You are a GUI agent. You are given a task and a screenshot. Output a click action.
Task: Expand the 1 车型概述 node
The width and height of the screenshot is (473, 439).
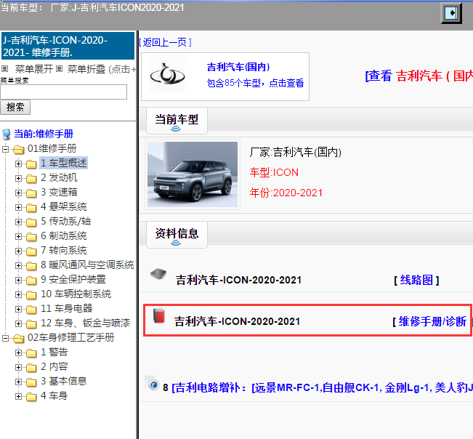(18, 164)
